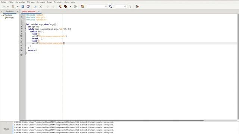Run the program with execute icon

click(x=75, y=7)
